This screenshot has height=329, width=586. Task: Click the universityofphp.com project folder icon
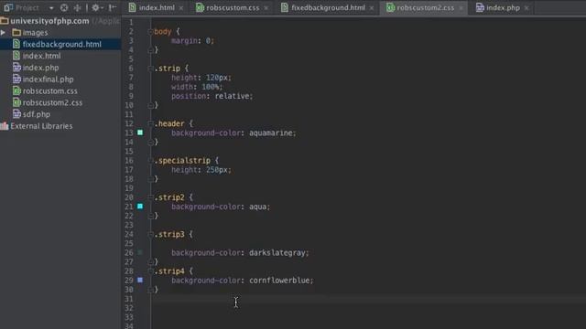pos(5,20)
